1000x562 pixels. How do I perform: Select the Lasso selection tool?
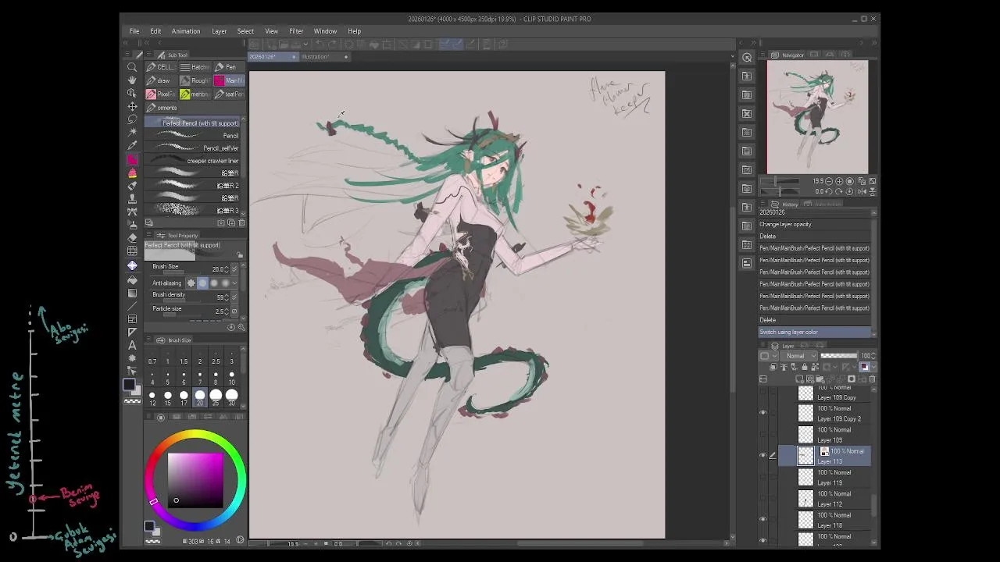[x=132, y=120]
